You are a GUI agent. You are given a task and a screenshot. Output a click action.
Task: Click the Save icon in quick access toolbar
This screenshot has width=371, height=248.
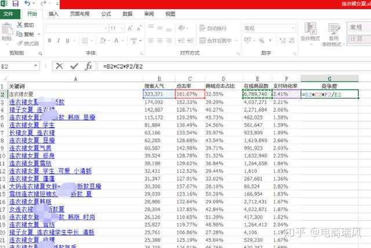click(15, 3)
